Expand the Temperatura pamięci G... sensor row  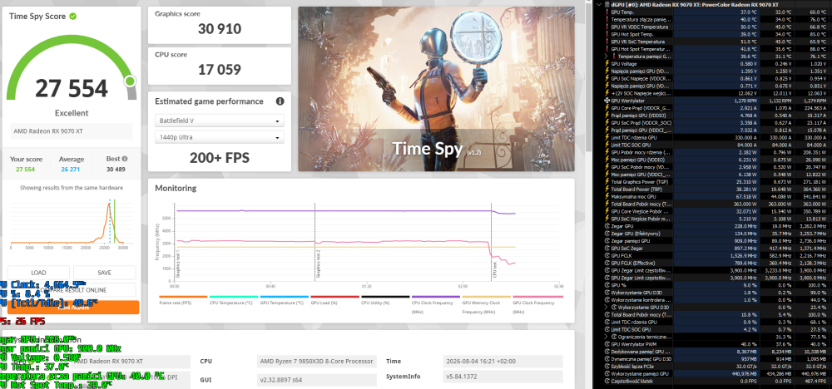[606, 57]
